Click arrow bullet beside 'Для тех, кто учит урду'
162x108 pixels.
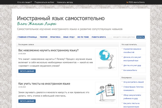click(122, 65)
